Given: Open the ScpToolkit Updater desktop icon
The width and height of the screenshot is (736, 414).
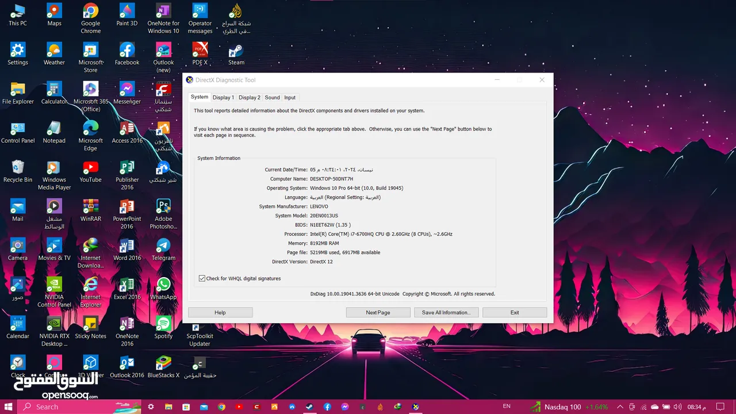Looking at the screenshot, I should point(200,335).
